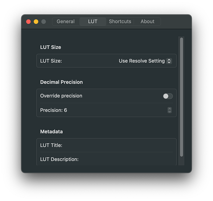
Task: Decrease Precision with the stepper down arrow
Action: pos(169,112)
